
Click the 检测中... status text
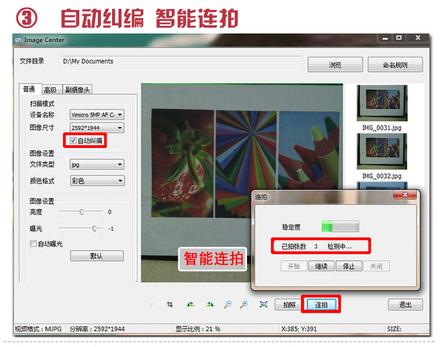click(x=340, y=247)
